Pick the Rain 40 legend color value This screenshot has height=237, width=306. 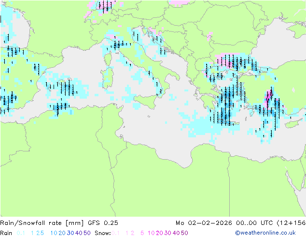(79, 233)
